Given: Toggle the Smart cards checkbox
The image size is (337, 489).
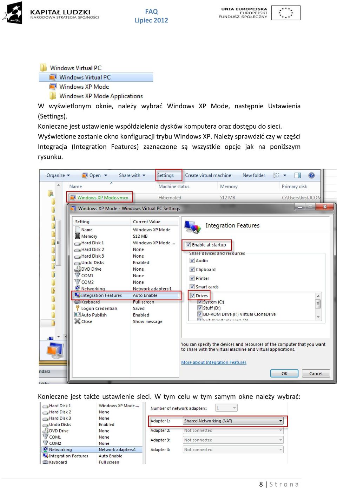Looking at the screenshot, I should point(192,287).
